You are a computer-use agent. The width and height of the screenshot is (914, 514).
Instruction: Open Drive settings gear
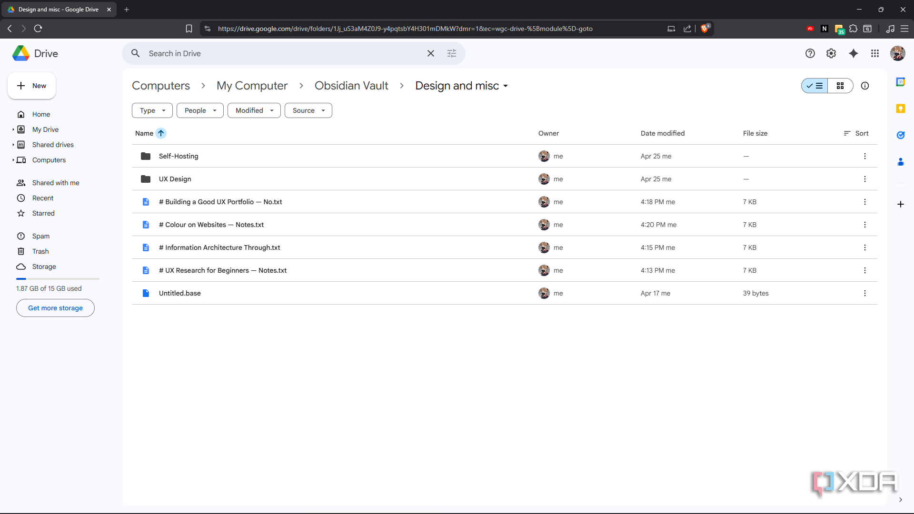[x=831, y=53]
